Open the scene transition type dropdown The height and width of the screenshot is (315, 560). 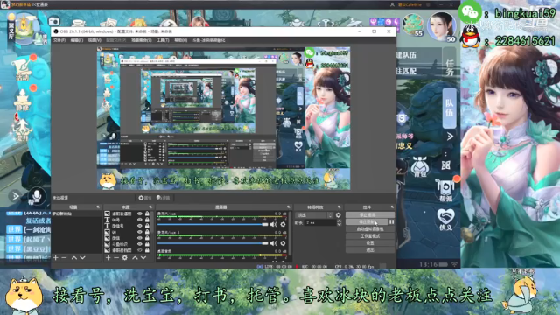click(314, 215)
